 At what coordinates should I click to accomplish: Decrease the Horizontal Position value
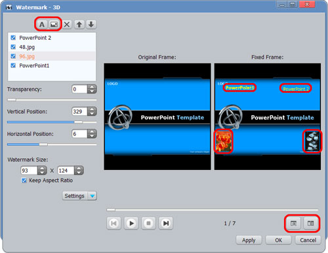pos(92,136)
